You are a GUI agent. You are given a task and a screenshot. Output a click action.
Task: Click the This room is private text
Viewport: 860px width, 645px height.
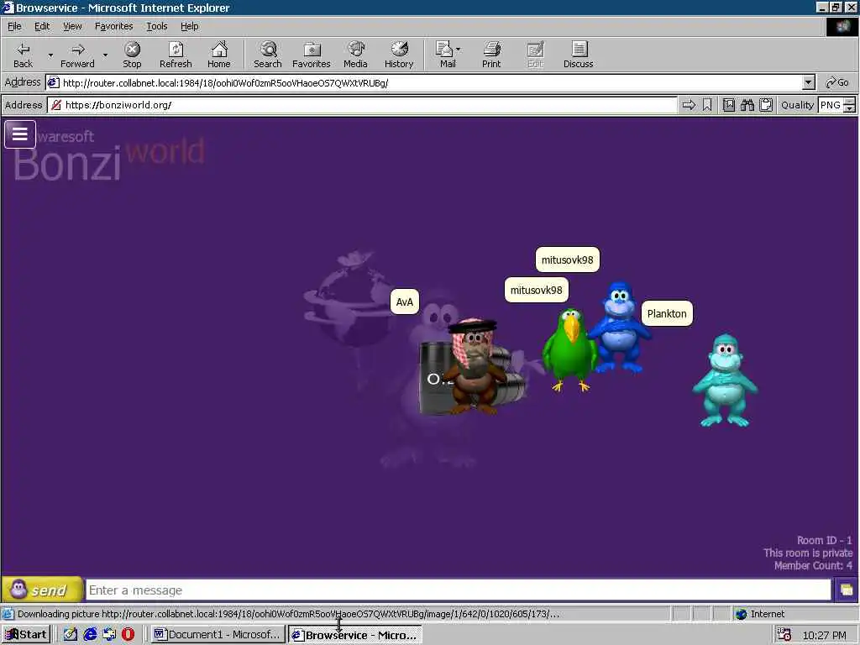(809, 553)
